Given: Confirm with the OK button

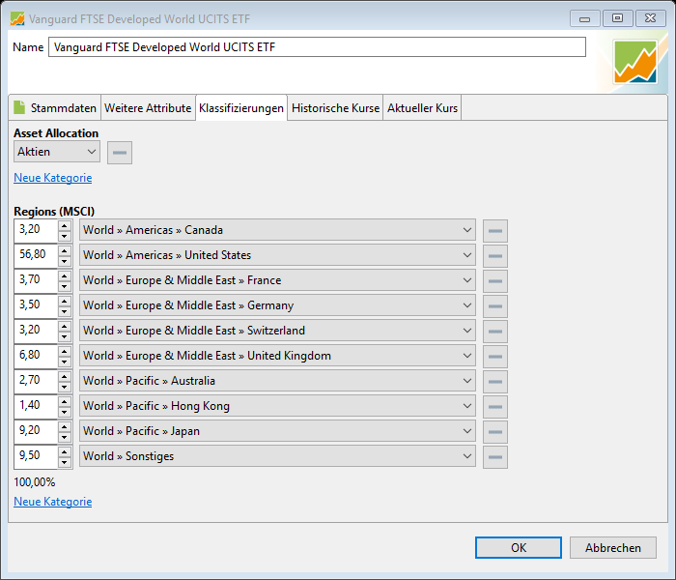Looking at the screenshot, I should (519, 548).
